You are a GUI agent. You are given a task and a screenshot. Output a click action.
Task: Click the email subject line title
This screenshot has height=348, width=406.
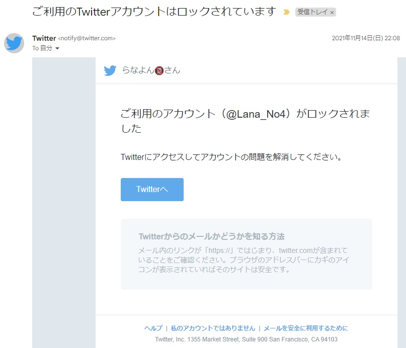click(x=154, y=11)
